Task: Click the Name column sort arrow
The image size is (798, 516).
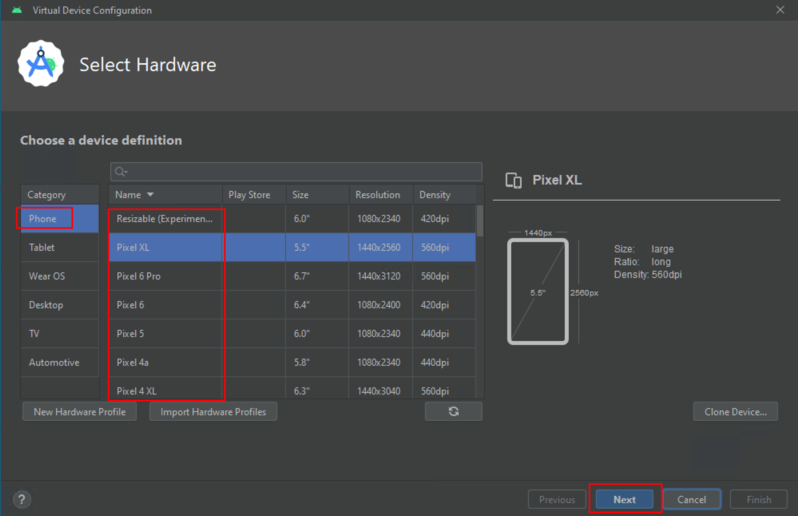Action: click(x=150, y=194)
